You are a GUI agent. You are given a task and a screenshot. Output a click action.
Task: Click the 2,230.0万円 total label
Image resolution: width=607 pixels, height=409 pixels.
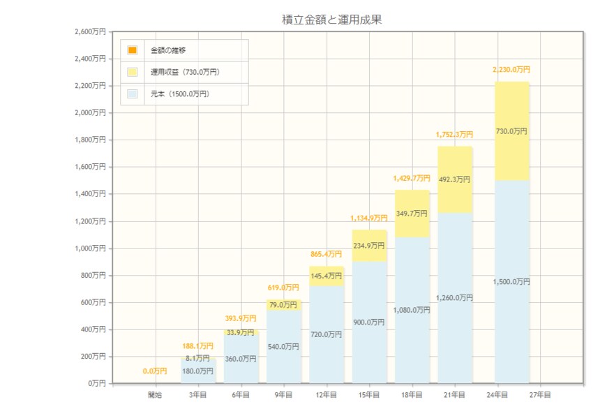tap(511, 70)
